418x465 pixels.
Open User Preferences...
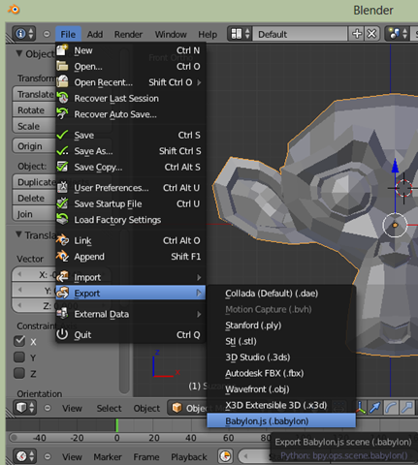point(131,188)
